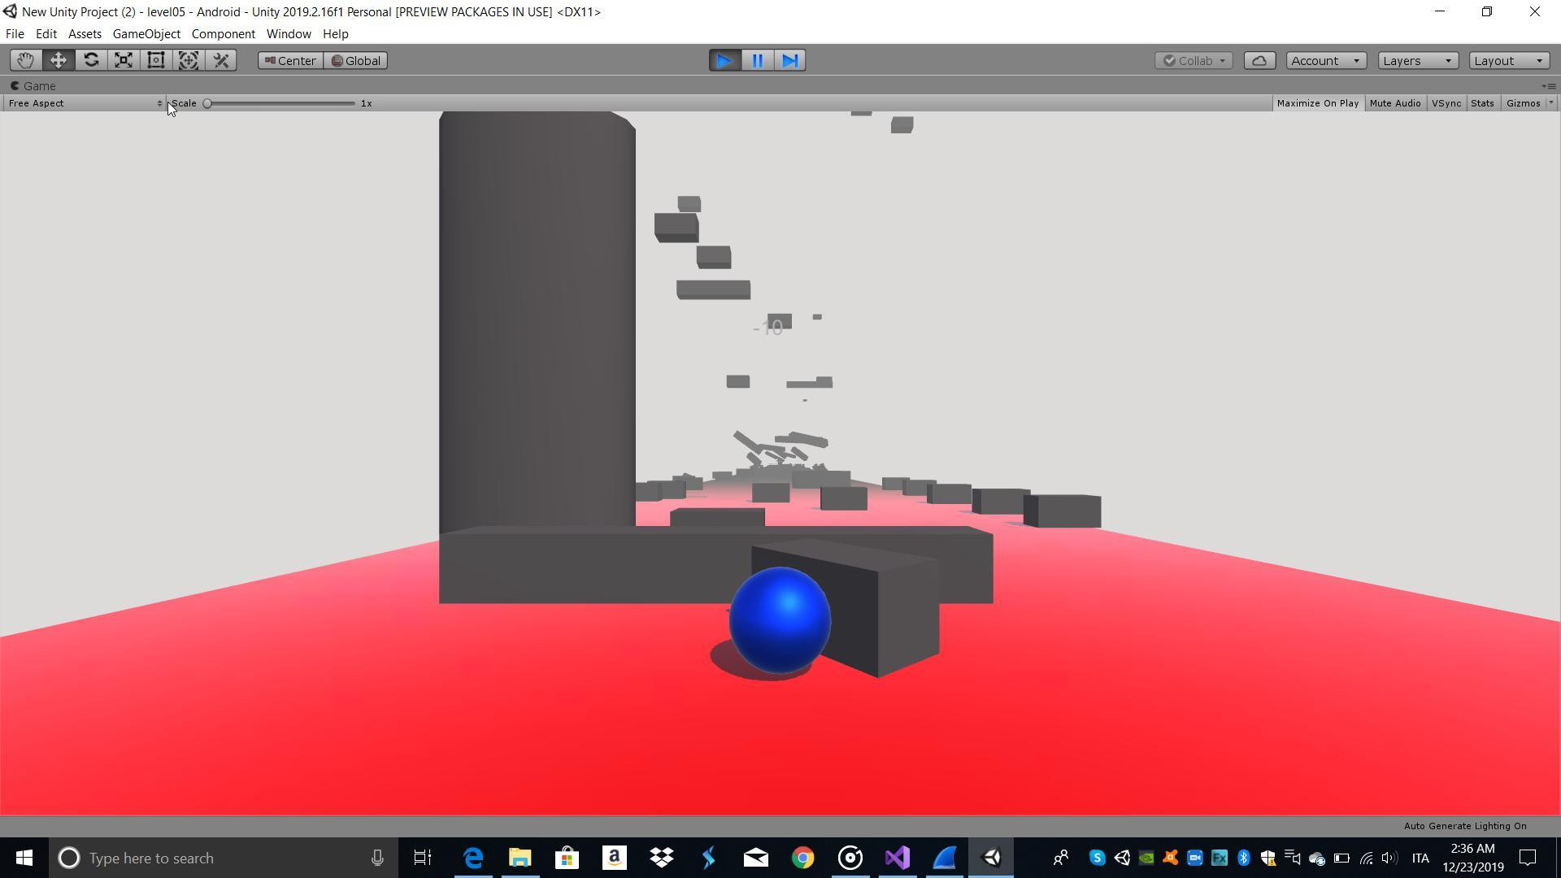Toggle Stats overlay

(1482, 103)
